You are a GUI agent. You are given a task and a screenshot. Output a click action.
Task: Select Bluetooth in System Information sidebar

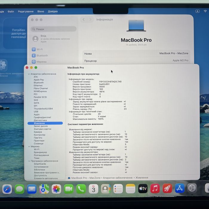[39, 83]
